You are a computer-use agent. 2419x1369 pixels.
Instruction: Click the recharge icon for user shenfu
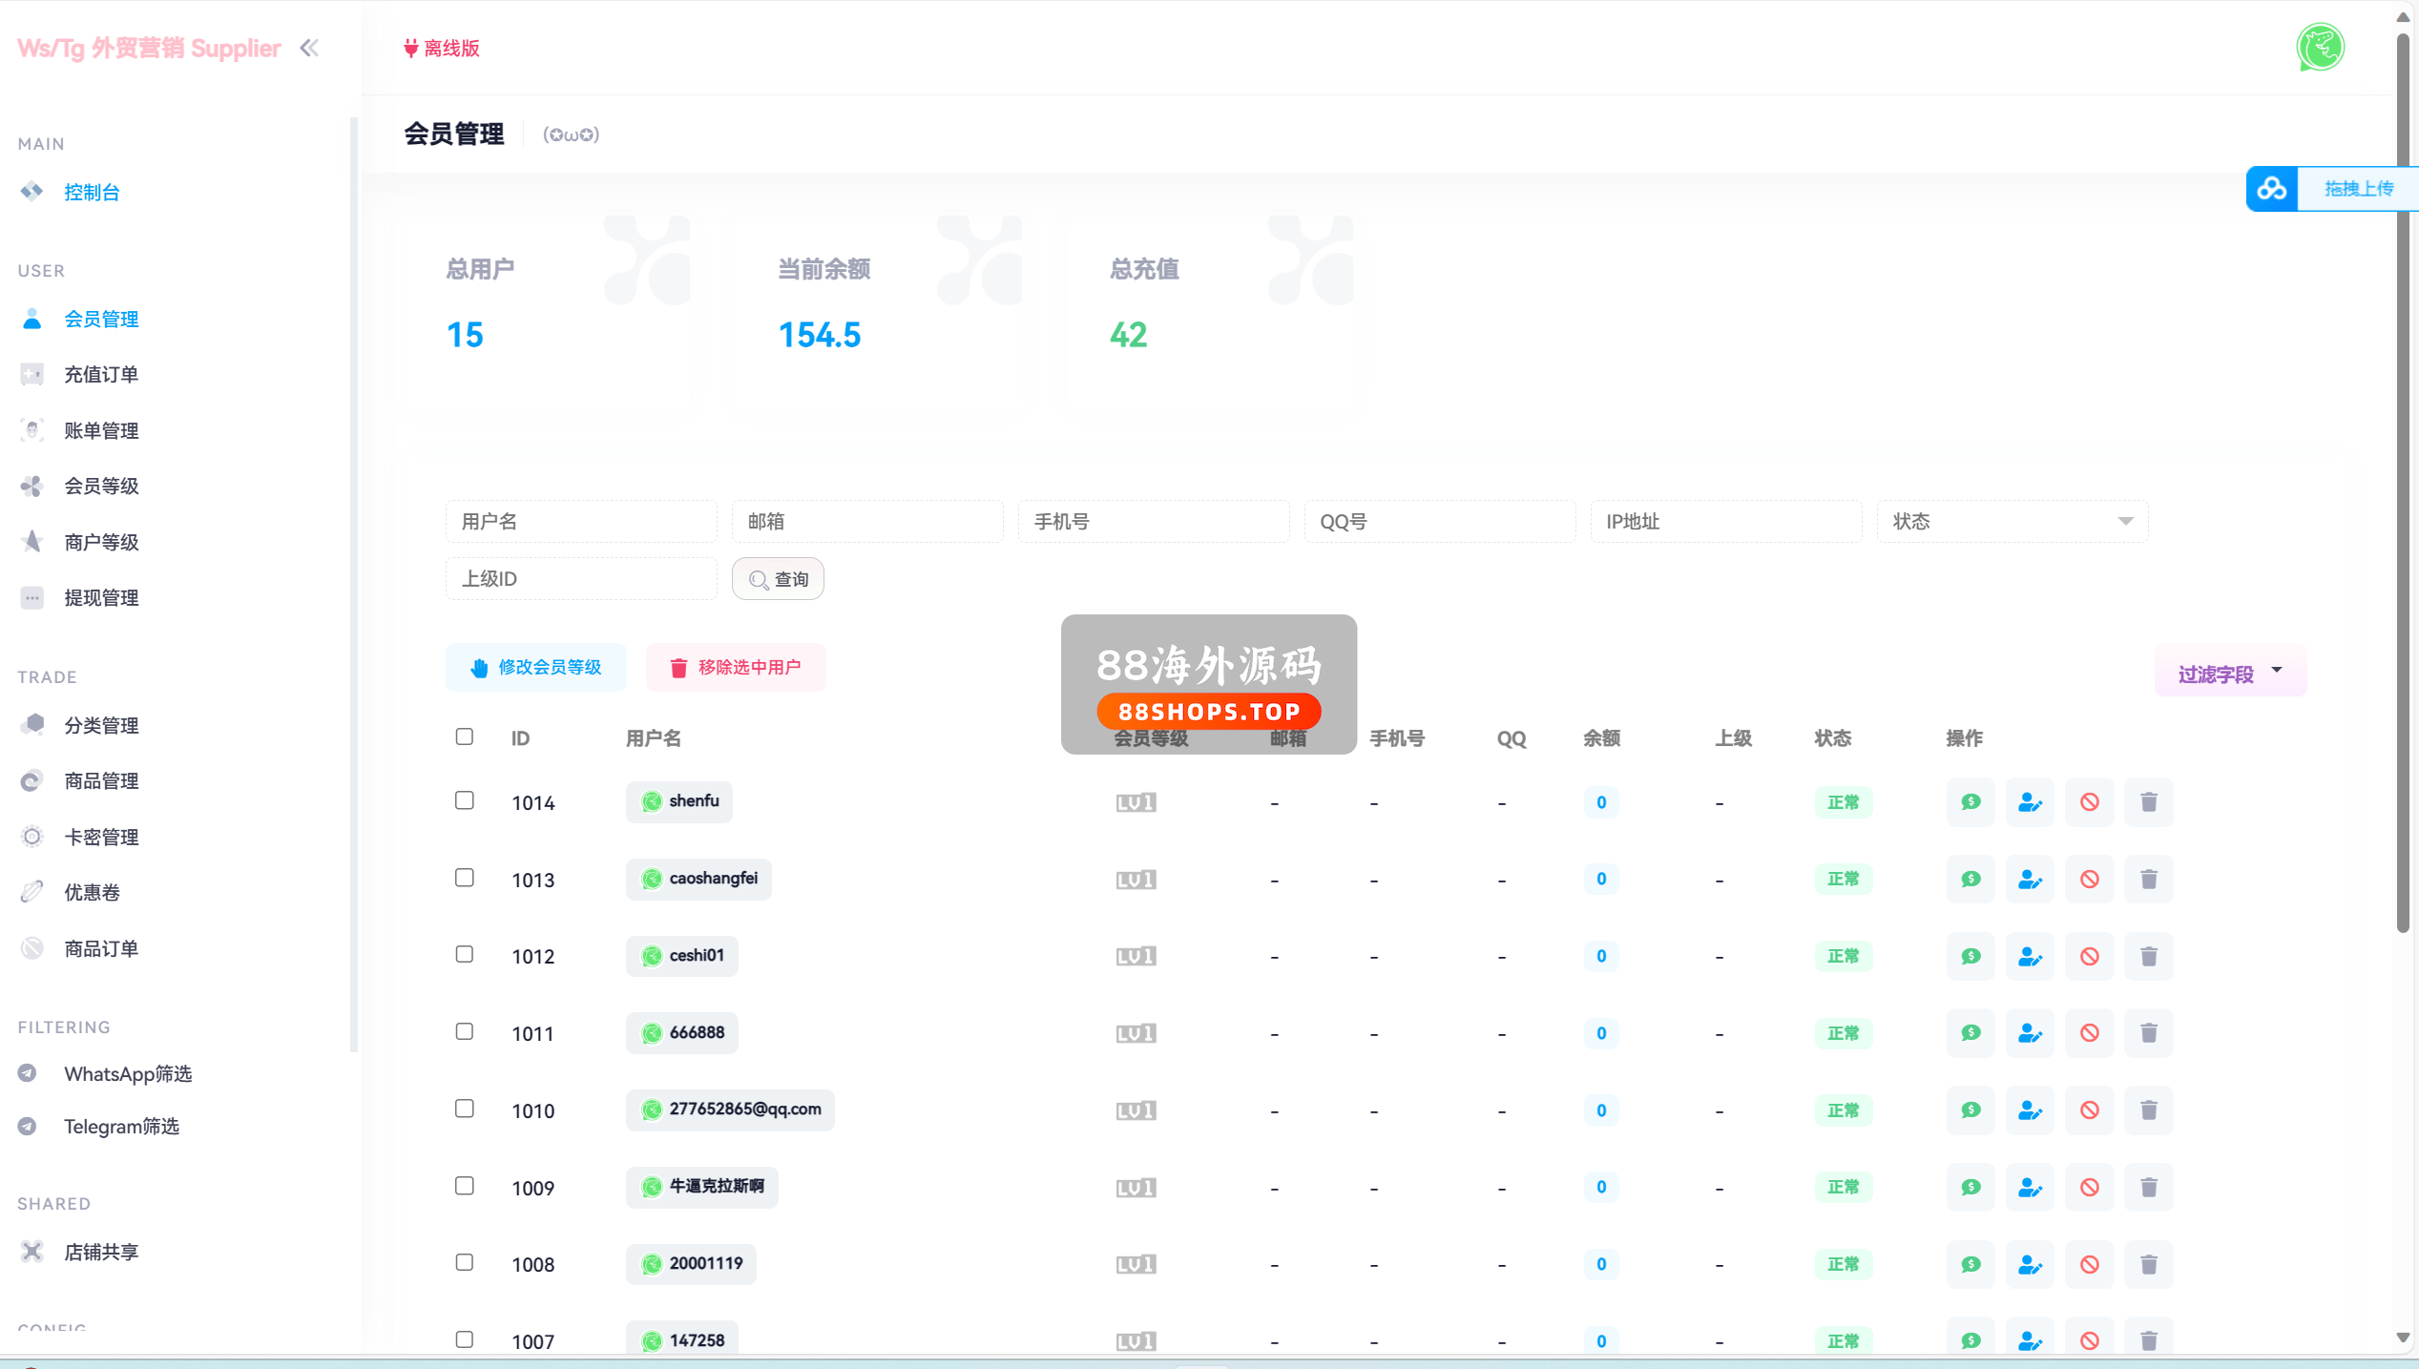pyautogui.click(x=1970, y=802)
